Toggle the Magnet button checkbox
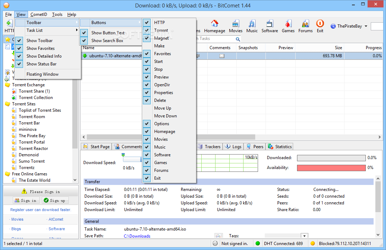386x250 pixels. [147, 38]
